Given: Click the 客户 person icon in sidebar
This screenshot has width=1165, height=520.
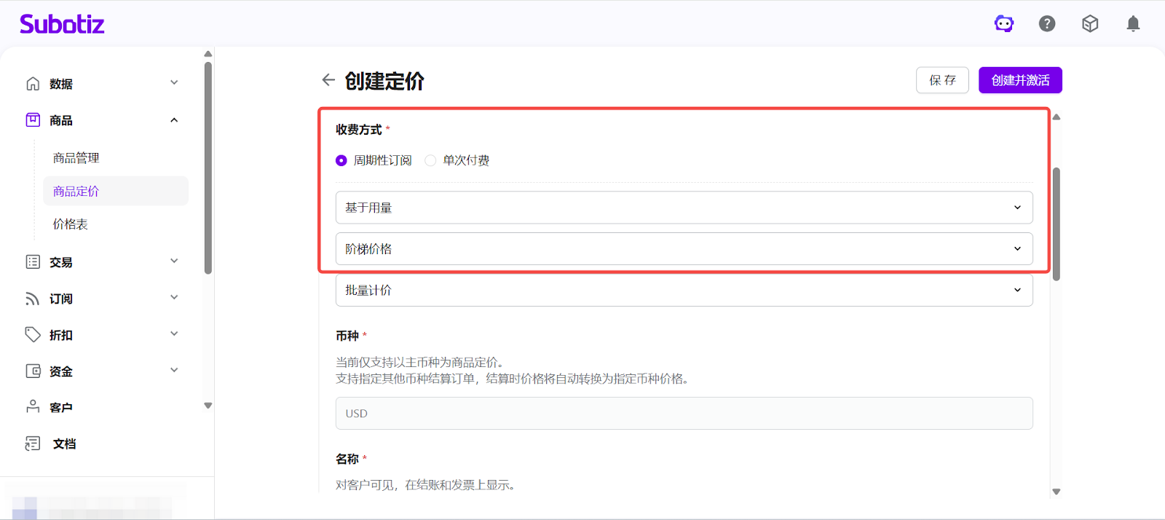Looking at the screenshot, I should (x=33, y=407).
